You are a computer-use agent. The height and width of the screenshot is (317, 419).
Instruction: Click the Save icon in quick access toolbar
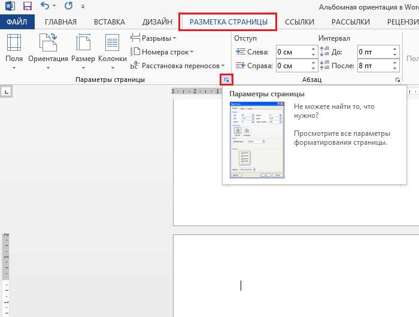pyautogui.click(x=28, y=7)
